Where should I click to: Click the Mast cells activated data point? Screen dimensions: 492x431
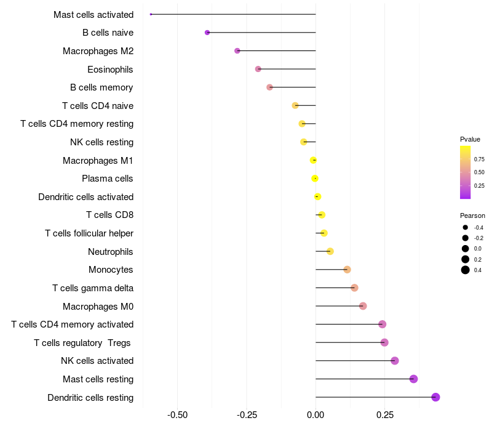tap(151, 14)
